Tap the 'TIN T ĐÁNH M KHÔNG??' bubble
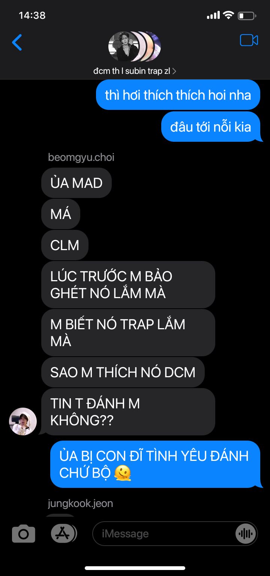This screenshot has height=576, width=270. tap(128, 412)
